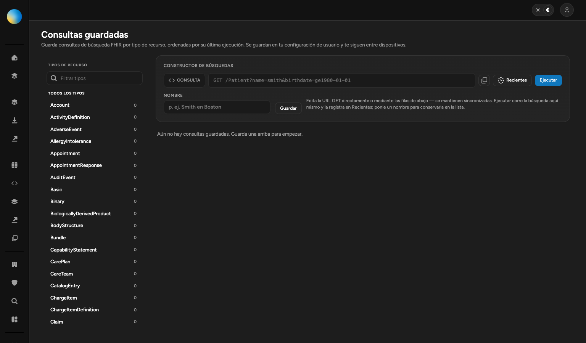Click the export arrow icon just below download
The height and width of the screenshot is (343, 586).
[x=14, y=139]
